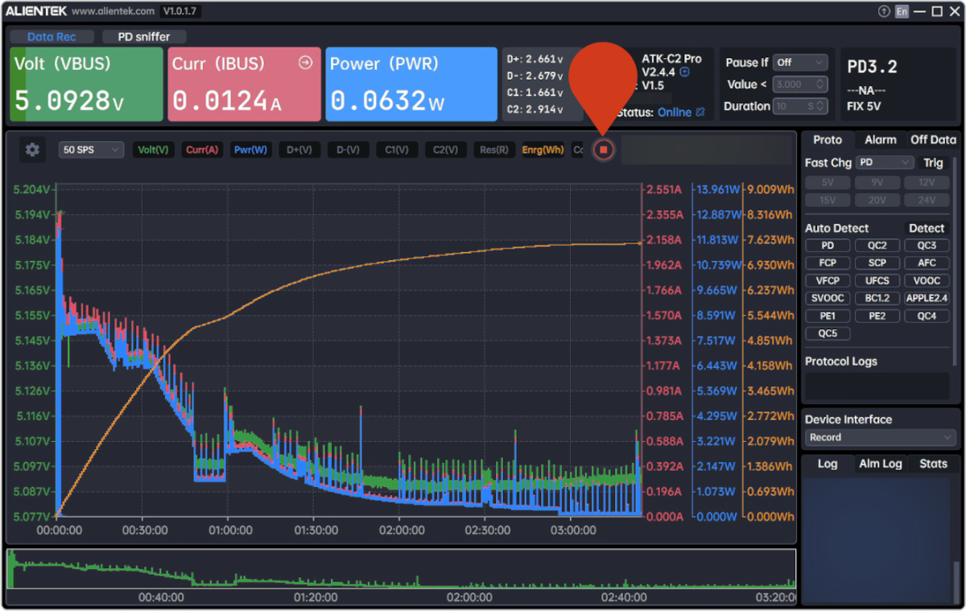The image size is (966, 611).
Task: Toggle the Volt(V) chart series
Action: click(153, 150)
